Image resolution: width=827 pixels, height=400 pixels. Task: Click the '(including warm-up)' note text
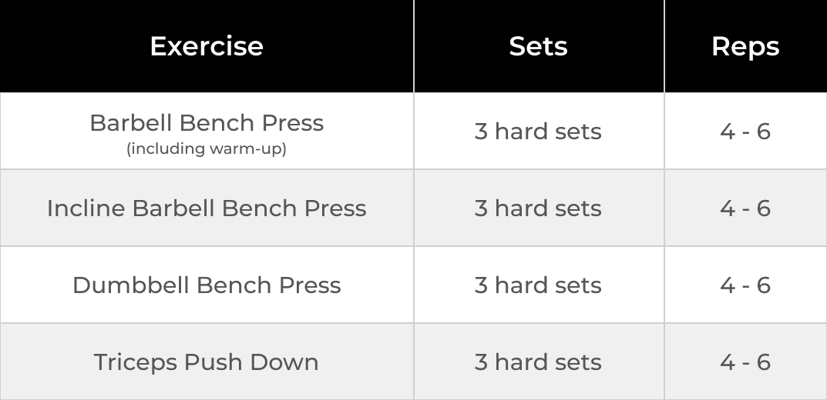click(207, 148)
